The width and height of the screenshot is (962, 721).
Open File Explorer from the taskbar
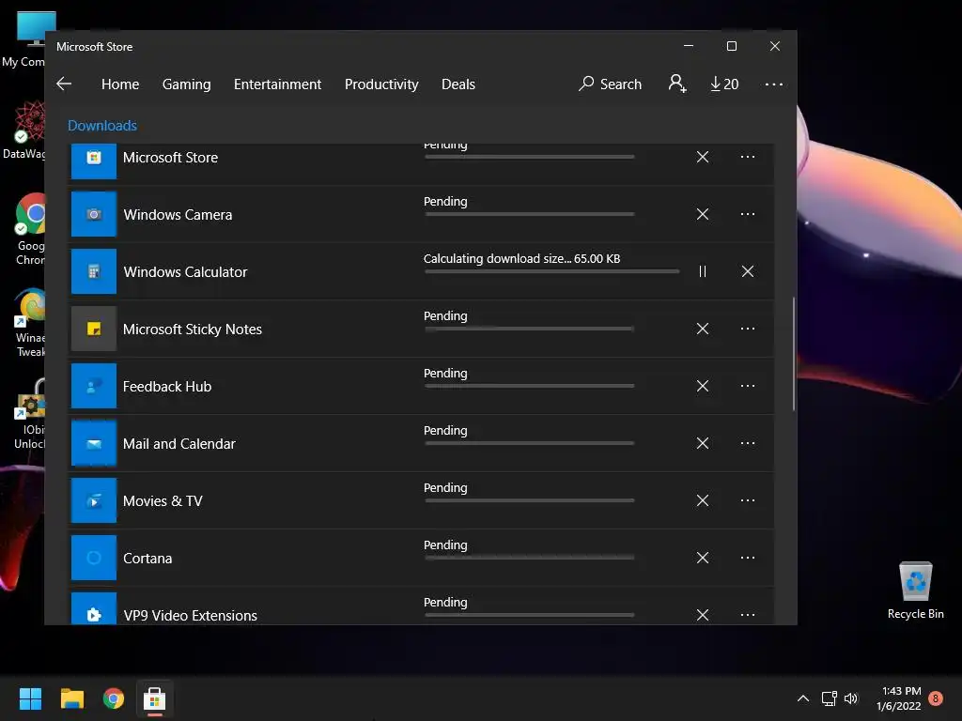point(71,698)
